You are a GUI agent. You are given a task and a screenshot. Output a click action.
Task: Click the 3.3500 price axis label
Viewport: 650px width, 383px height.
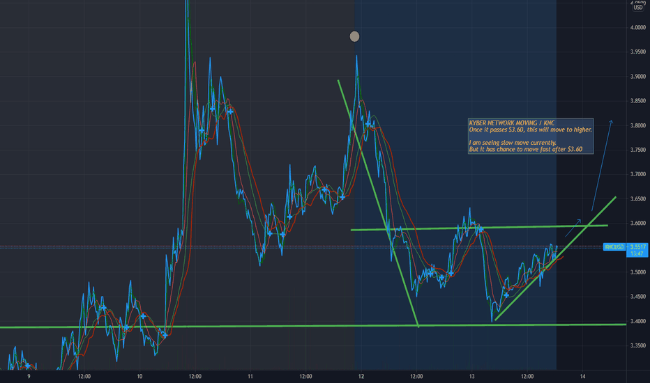coord(637,345)
